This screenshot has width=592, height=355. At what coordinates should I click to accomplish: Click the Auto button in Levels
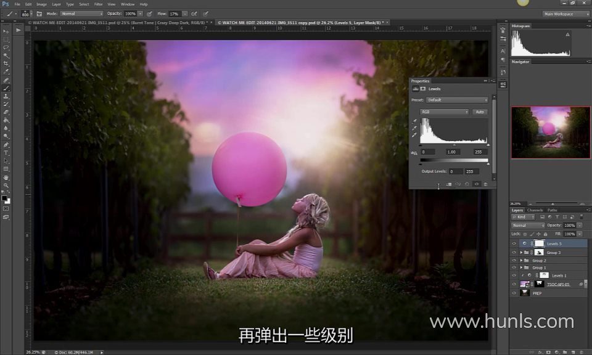[480, 112]
